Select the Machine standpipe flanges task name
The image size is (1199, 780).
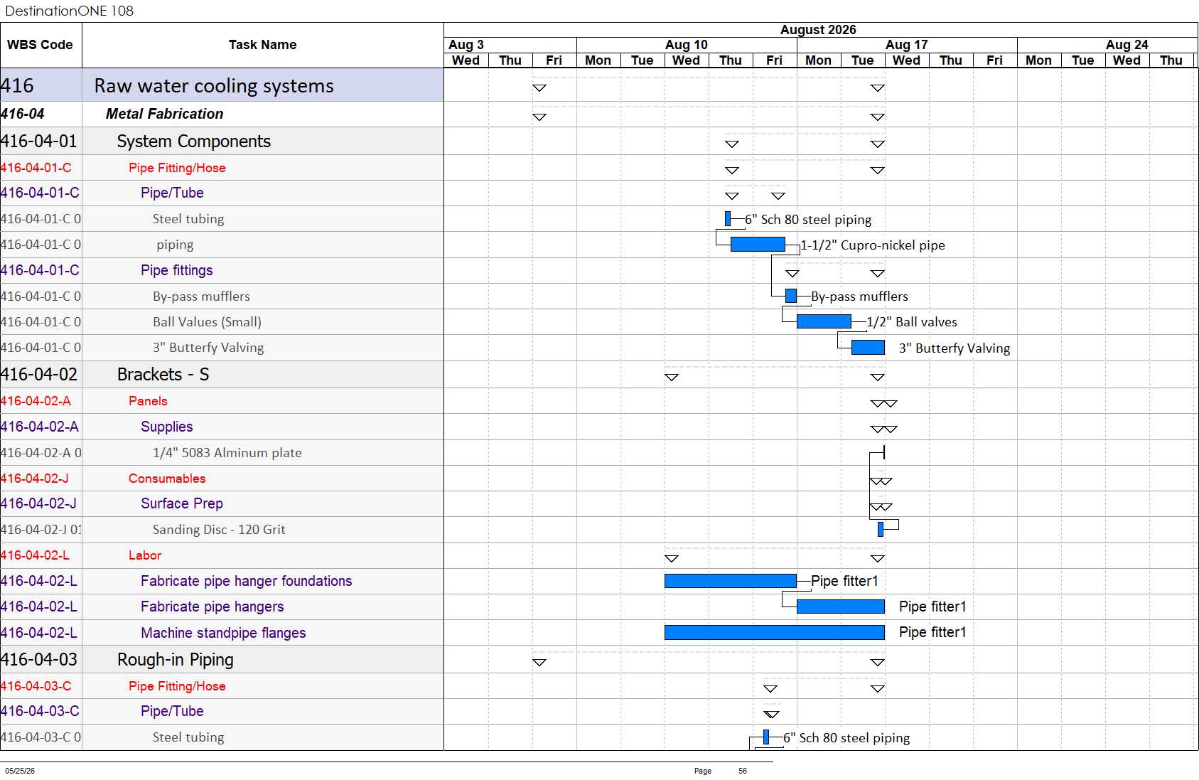click(x=223, y=633)
